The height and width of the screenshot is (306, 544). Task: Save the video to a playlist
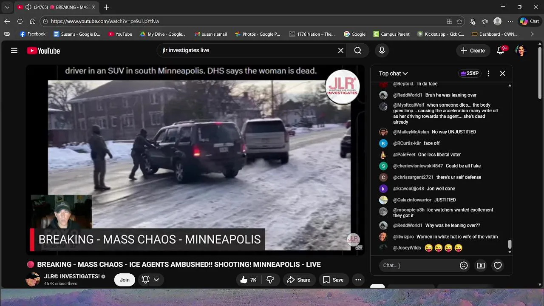[x=333, y=280]
